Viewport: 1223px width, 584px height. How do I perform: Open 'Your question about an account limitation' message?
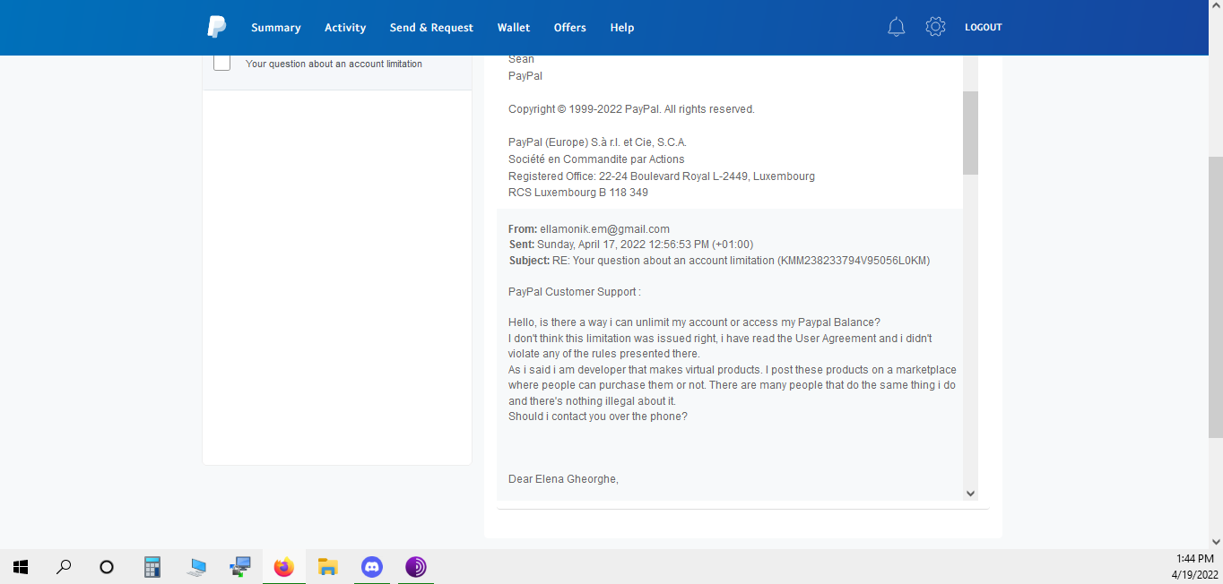334,64
